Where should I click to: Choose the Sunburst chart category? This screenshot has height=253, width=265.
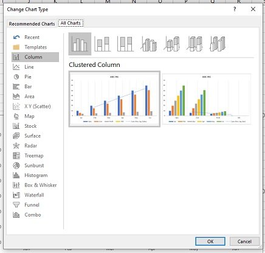35,165
